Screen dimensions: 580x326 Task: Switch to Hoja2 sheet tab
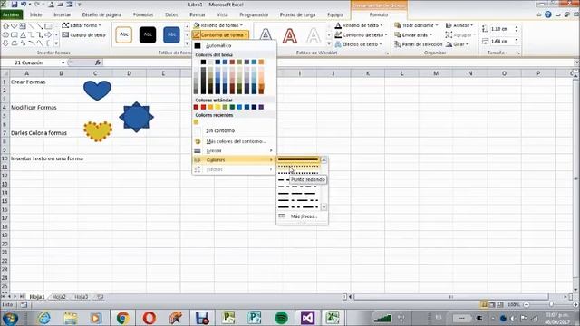[x=59, y=297]
